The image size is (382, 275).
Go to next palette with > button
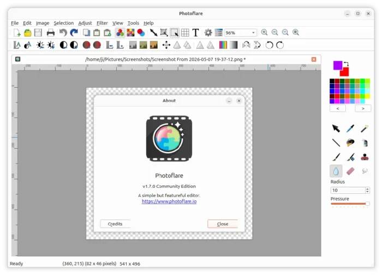[x=363, y=108]
